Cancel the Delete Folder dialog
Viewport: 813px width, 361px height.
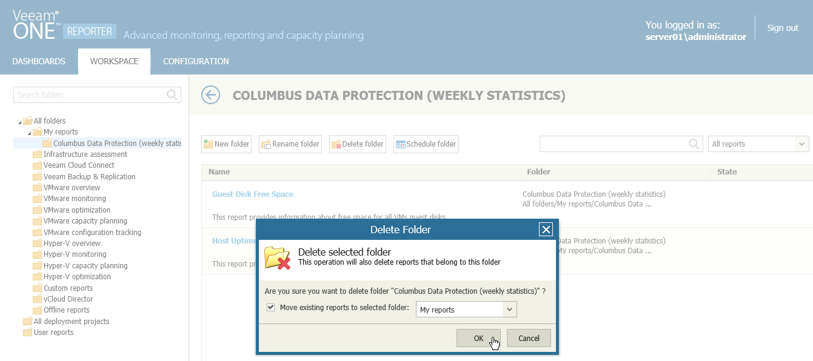pos(529,338)
